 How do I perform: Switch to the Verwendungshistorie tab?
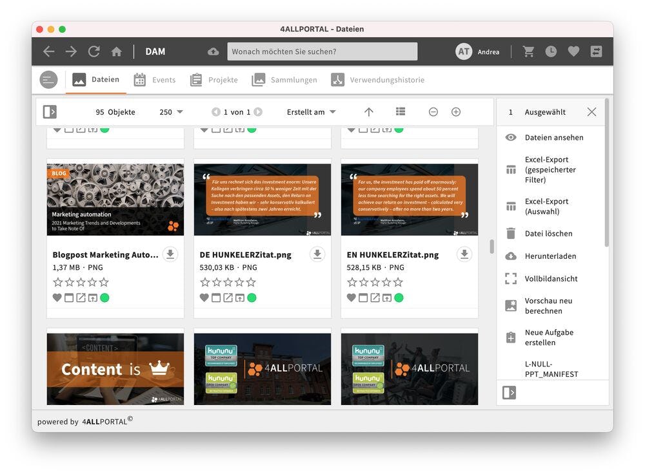click(377, 80)
